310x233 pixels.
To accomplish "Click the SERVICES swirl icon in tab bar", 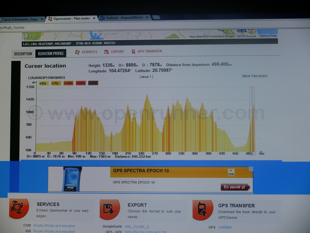I will pyautogui.click(x=77, y=52).
